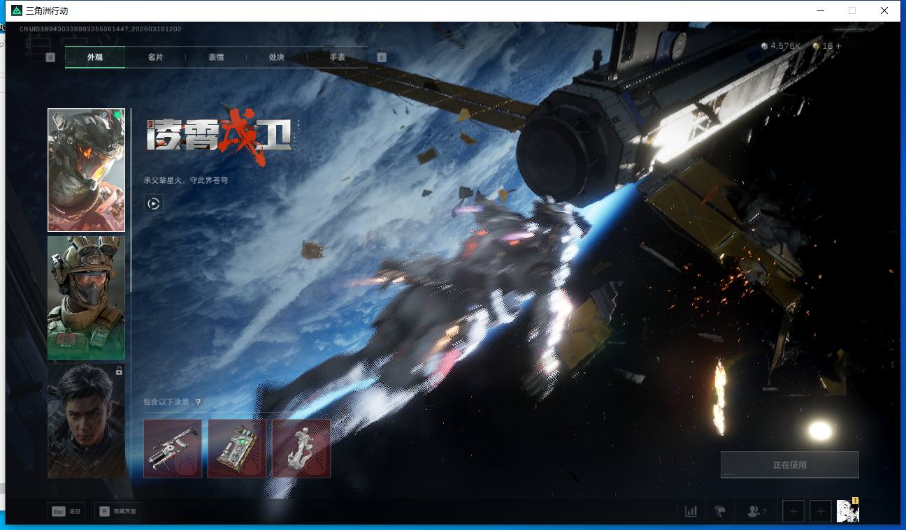Minimize the 三角洲行动 window
906x530 pixels.
click(x=820, y=10)
